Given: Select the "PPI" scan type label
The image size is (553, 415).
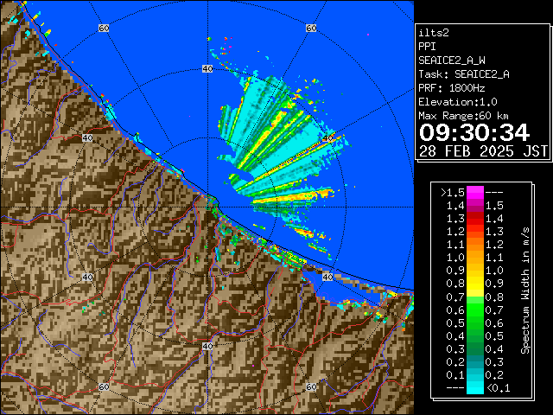Looking at the screenshot, I should (427, 47).
